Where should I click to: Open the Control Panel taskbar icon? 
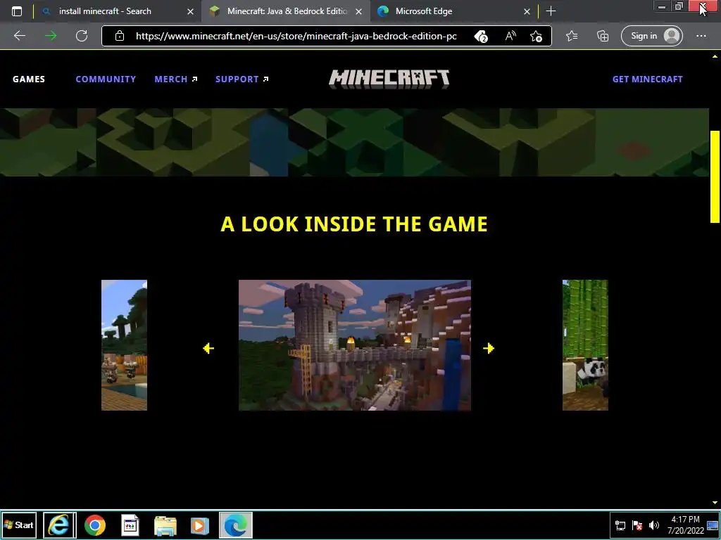[130, 525]
